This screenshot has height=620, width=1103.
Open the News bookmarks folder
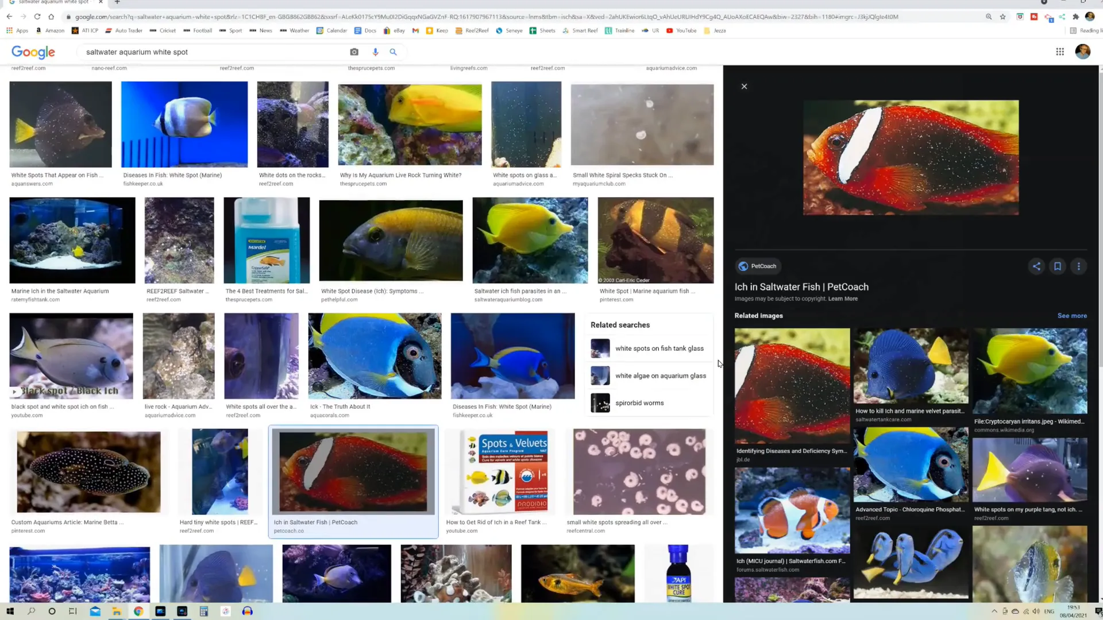point(260,30)
